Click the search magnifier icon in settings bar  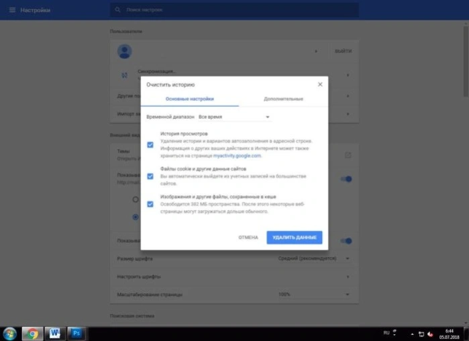point(117,10)
